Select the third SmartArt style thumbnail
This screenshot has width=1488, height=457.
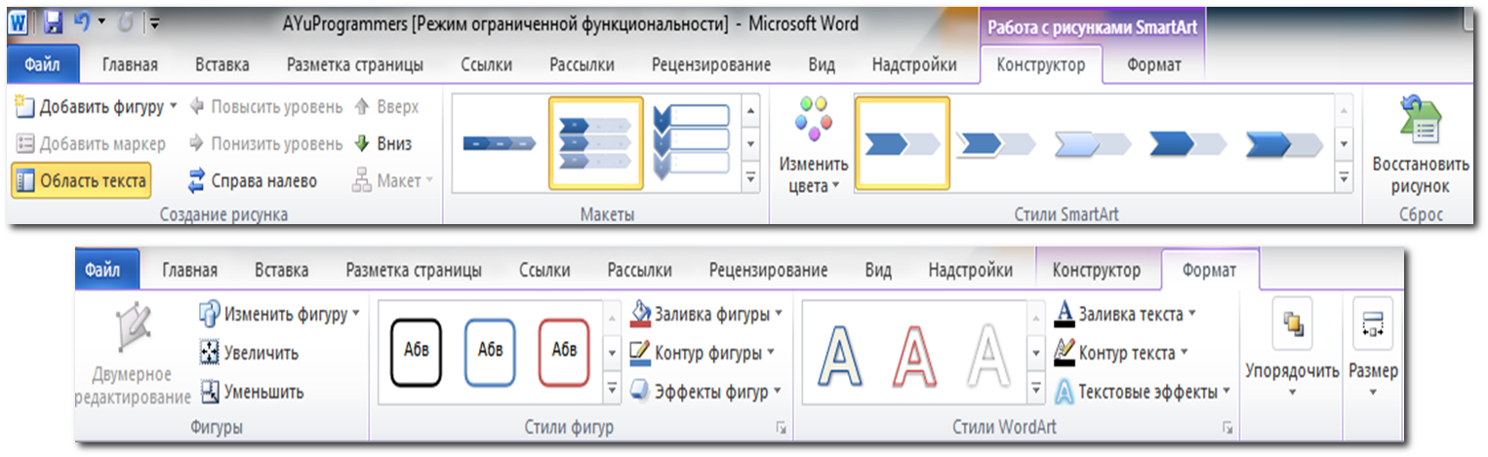pyautogui.click(x=1093, y=144)
